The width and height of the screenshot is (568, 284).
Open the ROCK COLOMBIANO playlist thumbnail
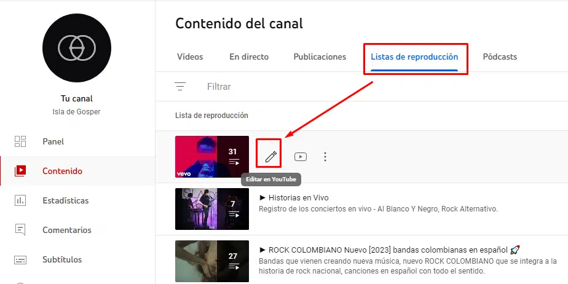212,261
